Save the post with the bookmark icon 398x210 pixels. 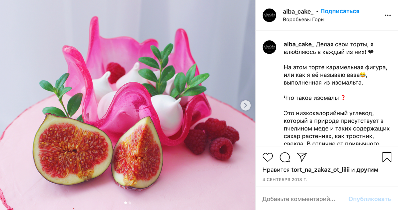coord(387,157)
